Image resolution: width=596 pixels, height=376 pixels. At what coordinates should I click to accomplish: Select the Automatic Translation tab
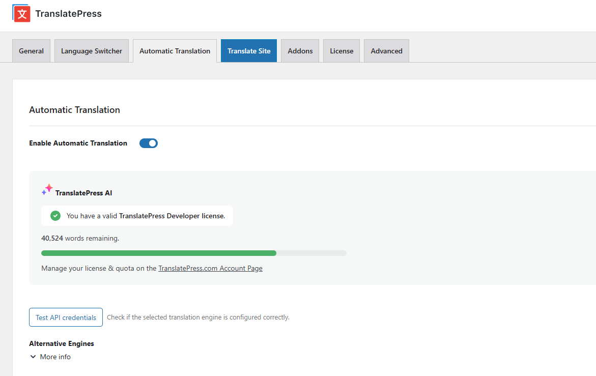point(175,51)
